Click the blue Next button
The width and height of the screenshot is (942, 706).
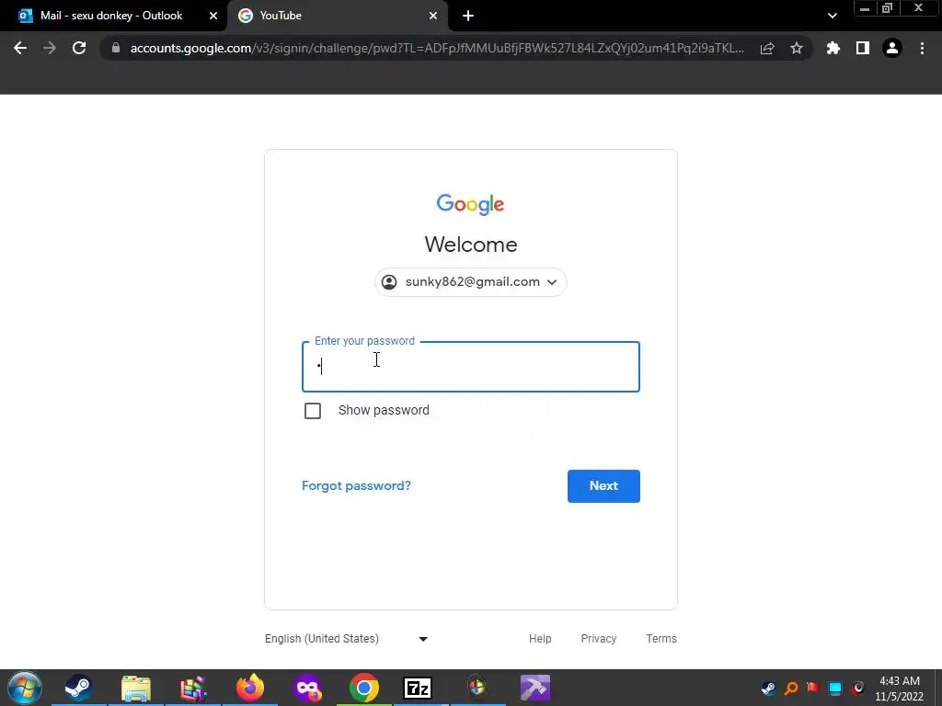(603, 486)
